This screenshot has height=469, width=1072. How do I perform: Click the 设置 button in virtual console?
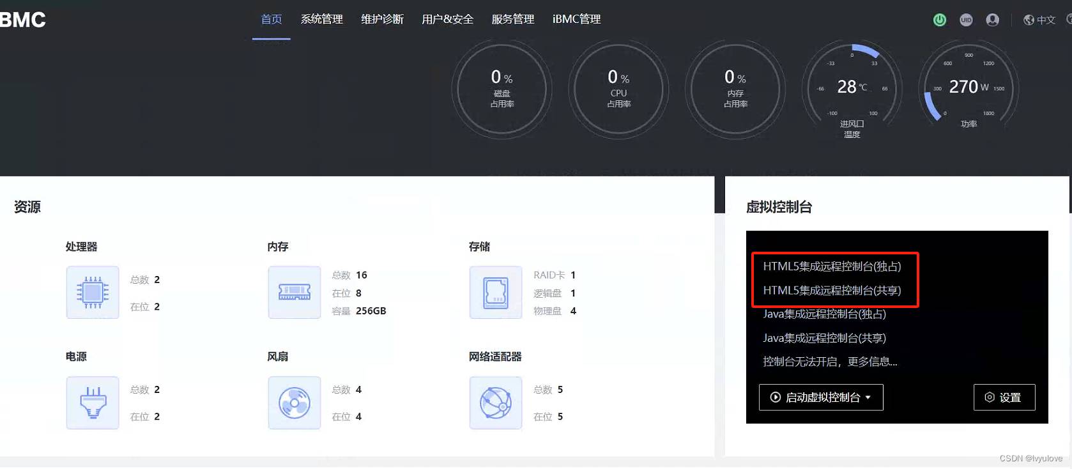point(1004,397)
